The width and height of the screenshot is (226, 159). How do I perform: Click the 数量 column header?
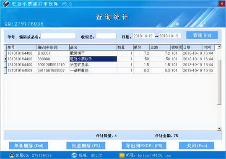click(125, 47)
